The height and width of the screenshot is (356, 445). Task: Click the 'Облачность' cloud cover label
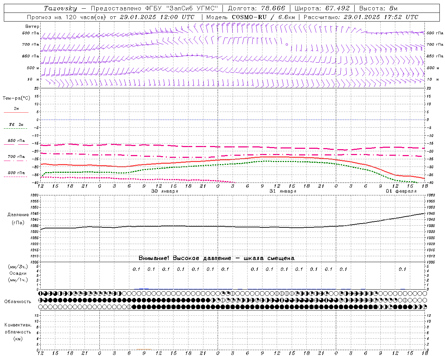pyautogui.click(x=18, y=302)
